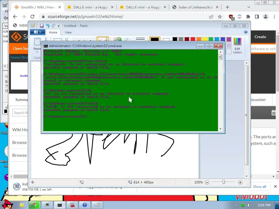
Task: Open the Paint file menu button
Action: tap(37, 32)
